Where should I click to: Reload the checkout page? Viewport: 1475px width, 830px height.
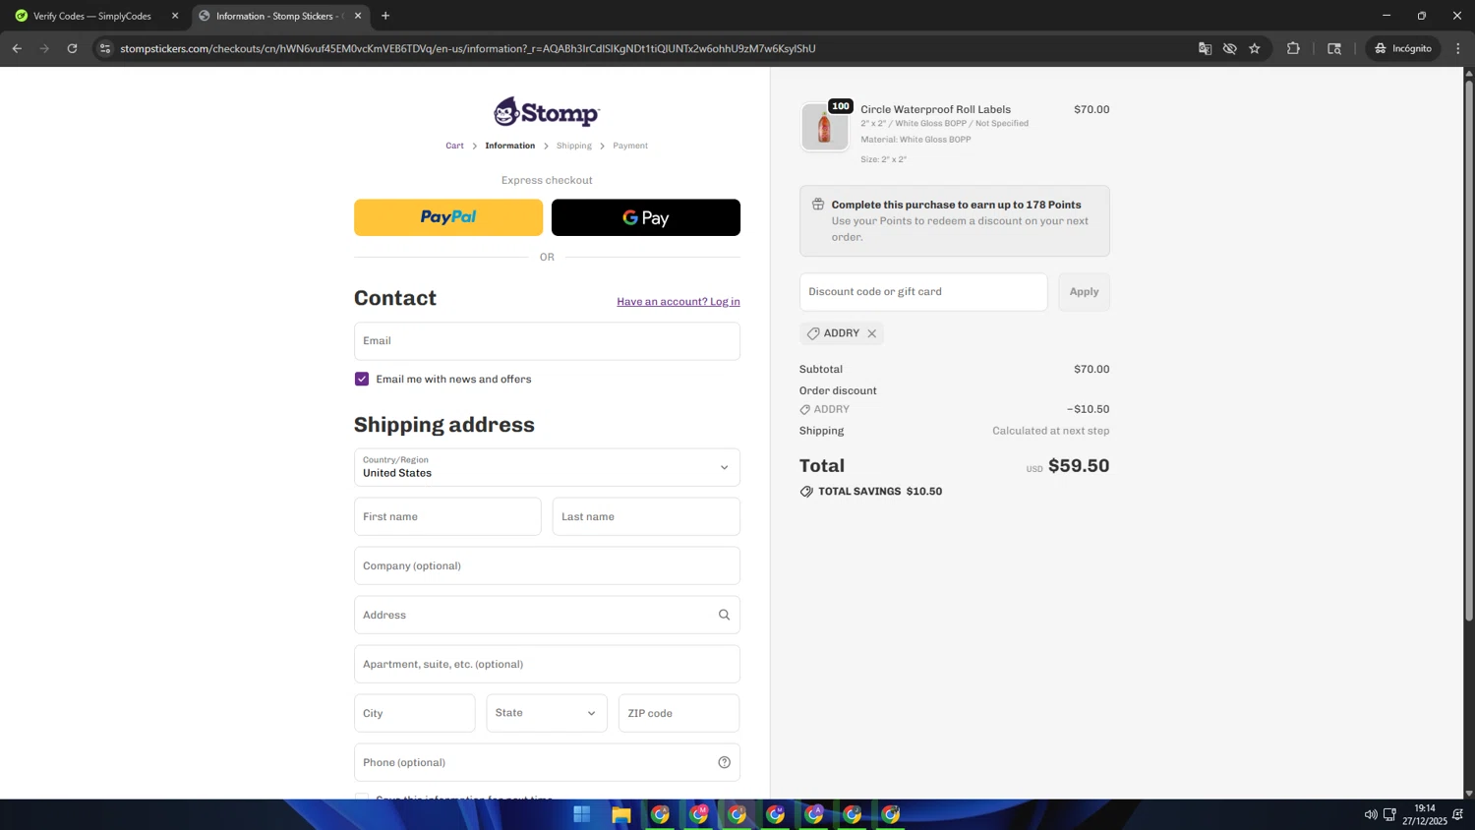pos(72,48)
